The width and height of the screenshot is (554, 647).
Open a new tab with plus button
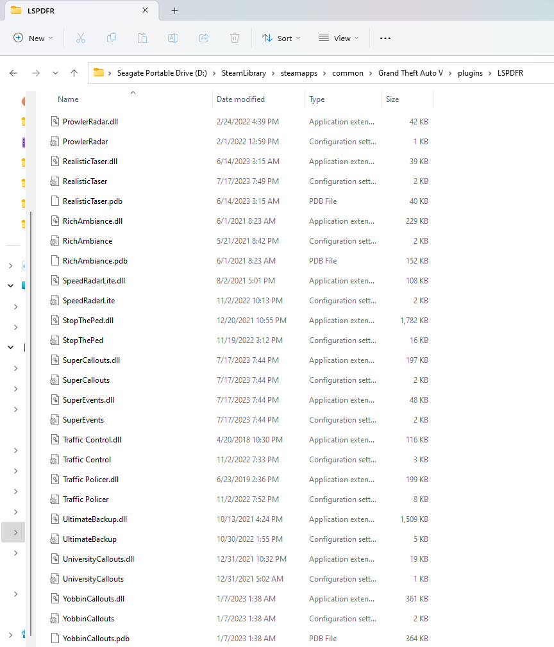(174, 11)
